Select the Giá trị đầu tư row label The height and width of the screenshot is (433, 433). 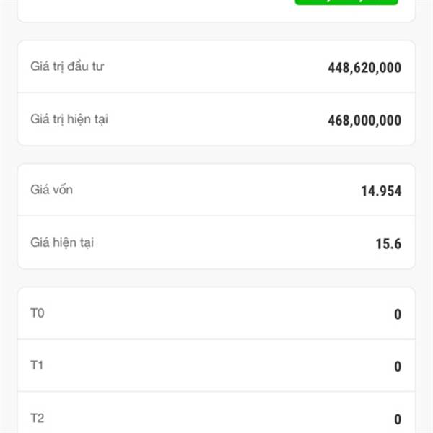(69, 66)
